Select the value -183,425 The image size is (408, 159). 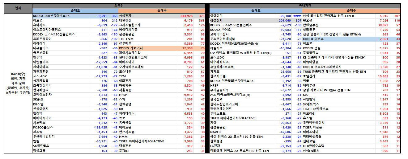point(100,127)
